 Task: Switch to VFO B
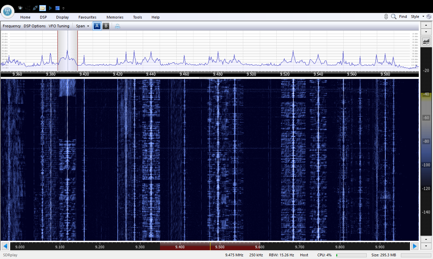(106, 26)
